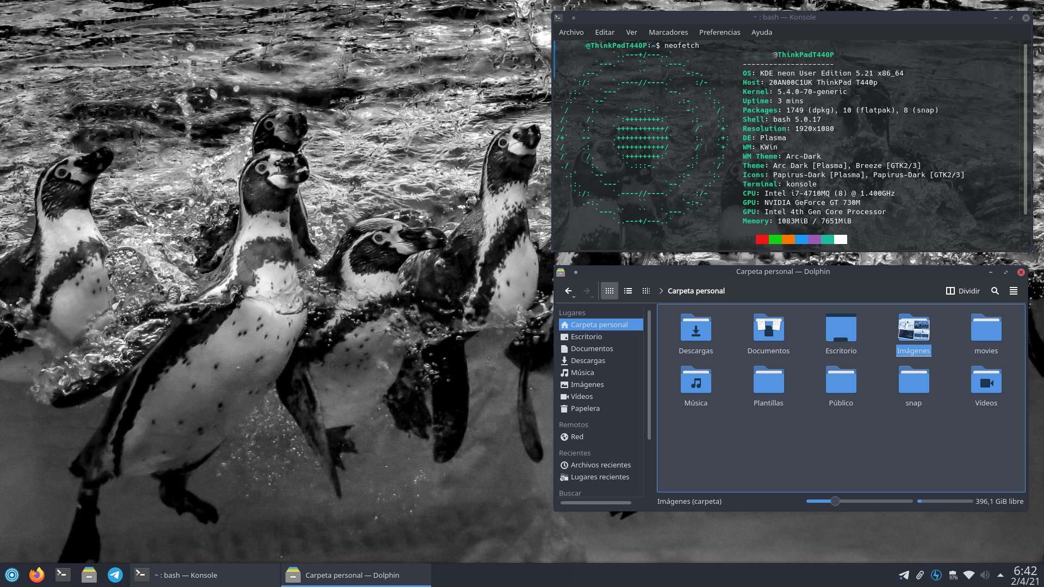Switch Dolphin to compact view mode
This screenshot has width=1044, height=587.
(627, 291)
